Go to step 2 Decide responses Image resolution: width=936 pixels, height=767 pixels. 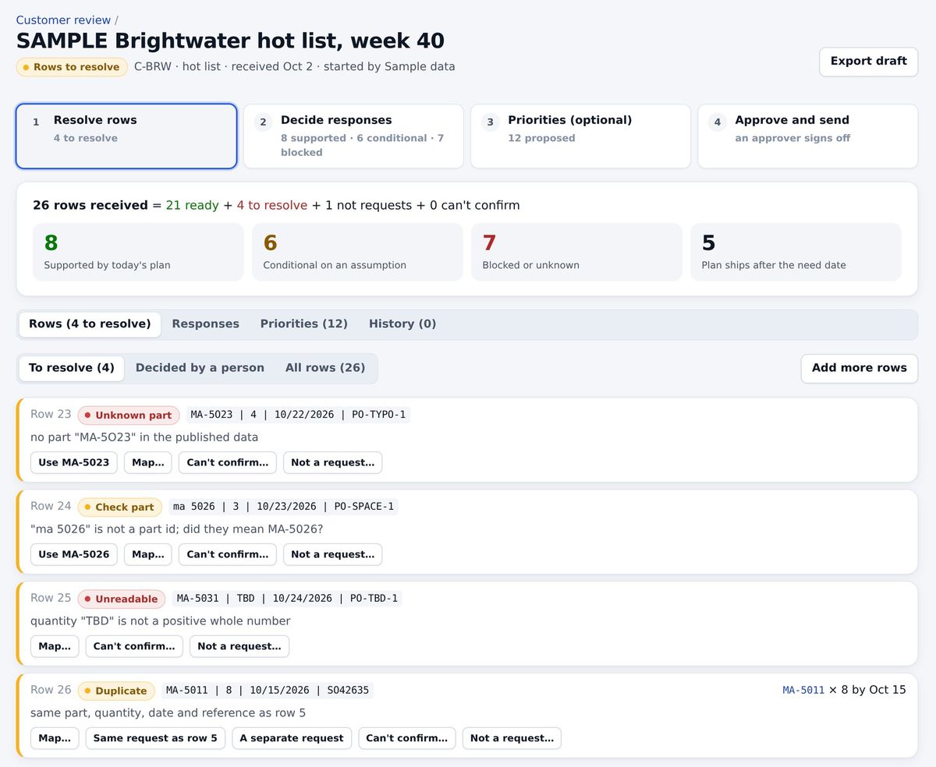pyautogui.click(x=353, y=136)
